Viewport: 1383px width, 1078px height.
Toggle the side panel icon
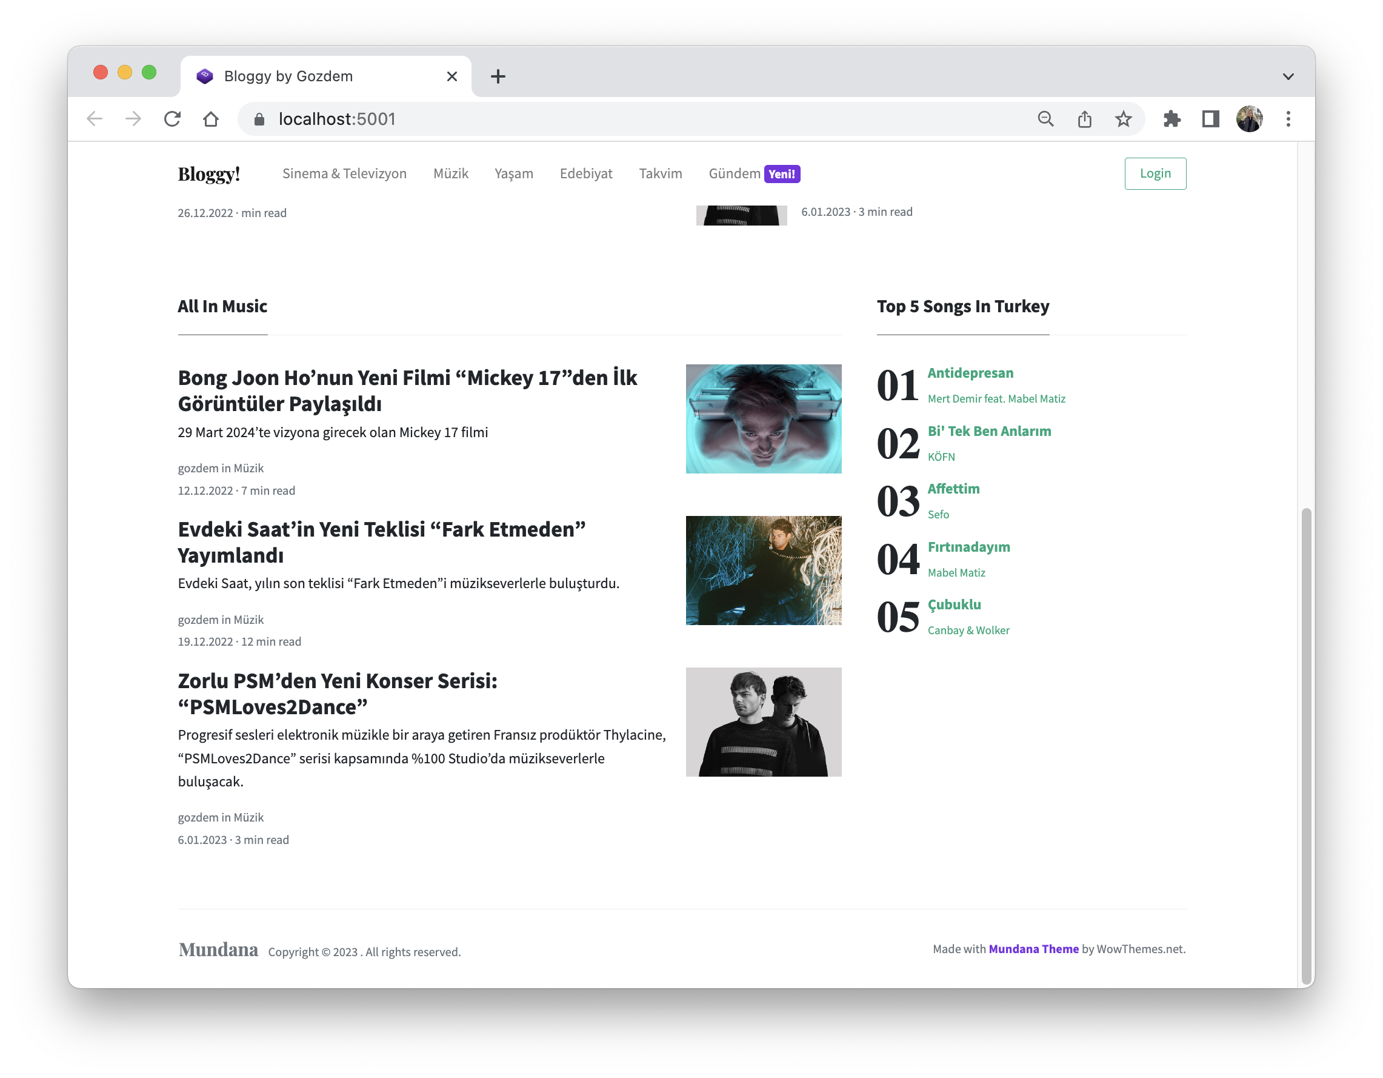(x=1210, y=119)
